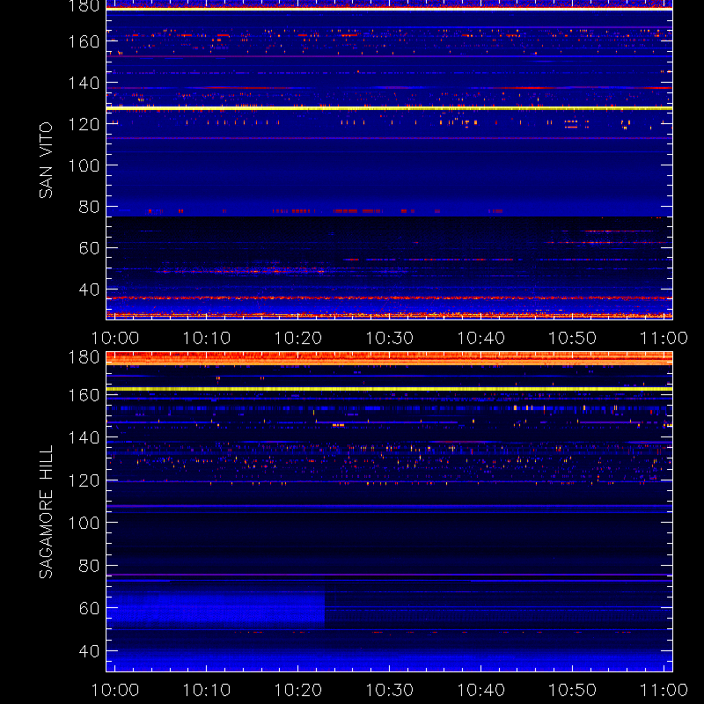Select the 60 tick label in Sagamore Hill panel
The height and width of the screenshot is (704, 704).
(x=89, y=608)
